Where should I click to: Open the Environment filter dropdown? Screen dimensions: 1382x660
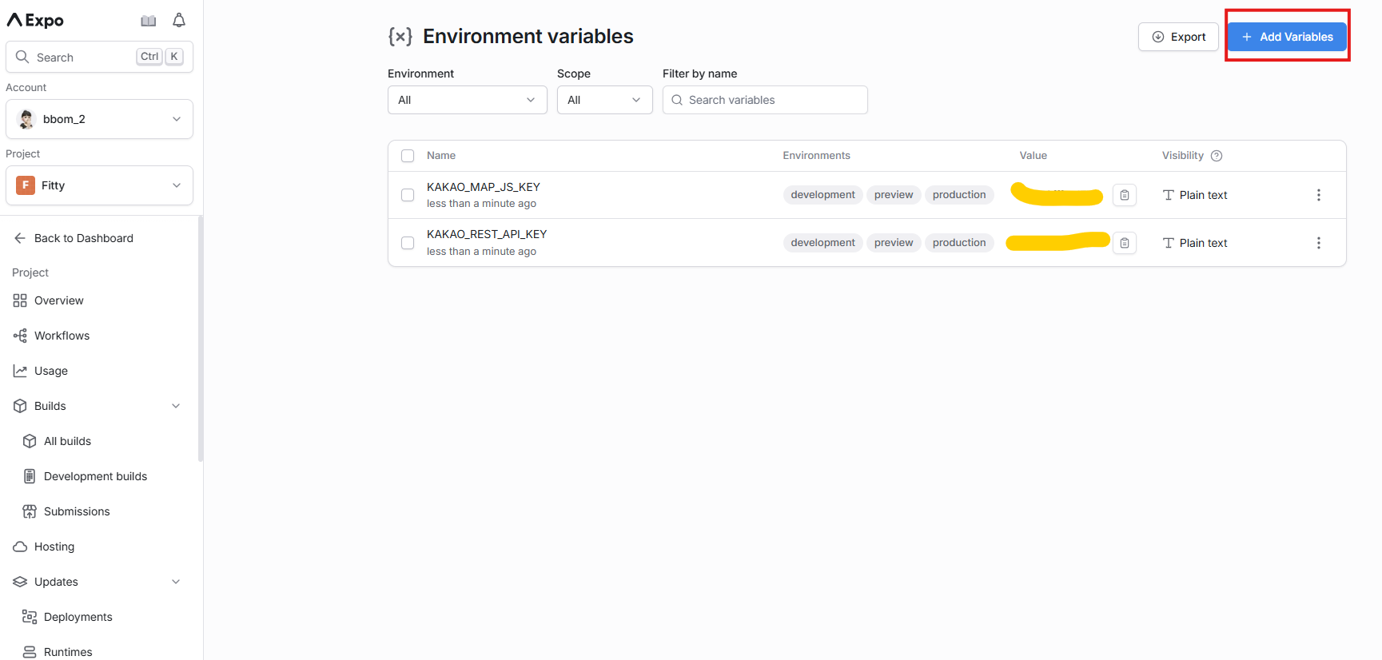pos(468,100)
